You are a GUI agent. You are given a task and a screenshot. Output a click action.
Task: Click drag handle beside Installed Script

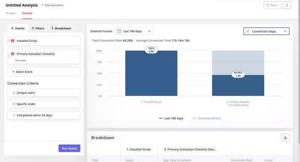pos(9,41)
